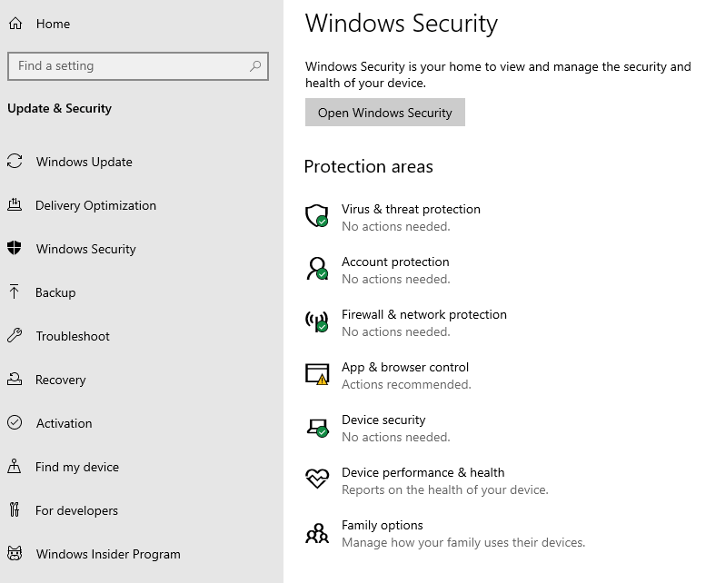Viewport: 706px width, 583px height.
Task: Select Delivery Optimization in sidebar
Action: point(95,205)
